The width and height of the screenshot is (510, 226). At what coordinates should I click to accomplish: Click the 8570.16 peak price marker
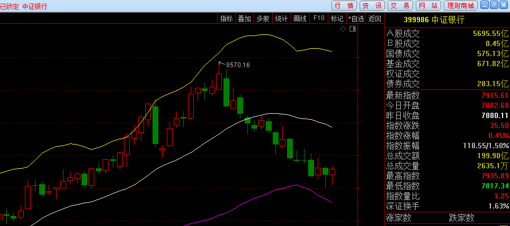coord(237,65)
